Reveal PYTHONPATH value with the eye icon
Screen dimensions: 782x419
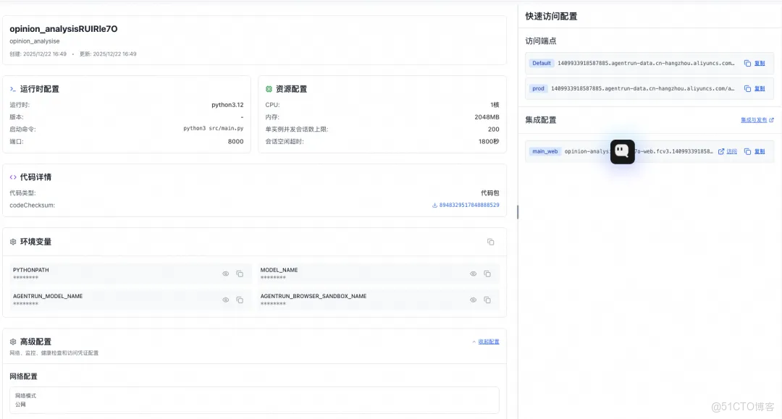[x=226, y=274]
